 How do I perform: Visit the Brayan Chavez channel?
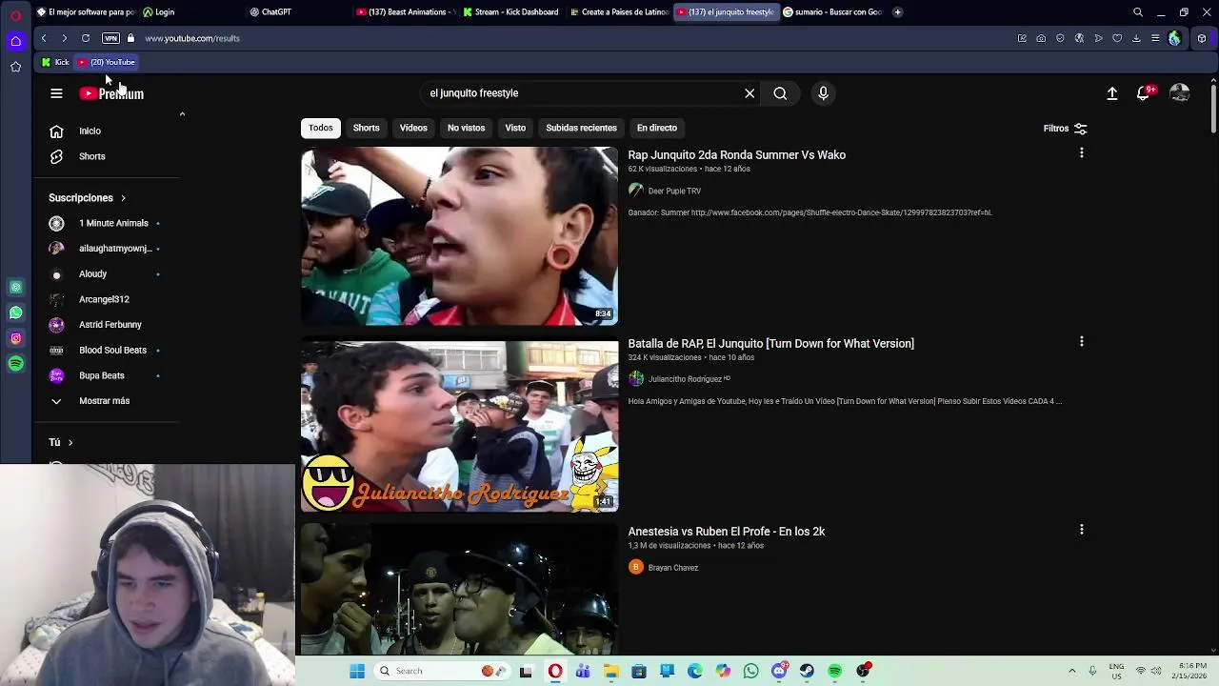[x=673, y=568]
